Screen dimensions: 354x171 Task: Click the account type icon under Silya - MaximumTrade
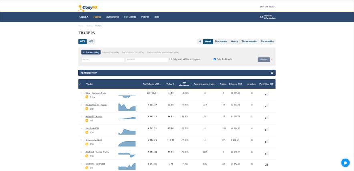click(x=87, y=97)
